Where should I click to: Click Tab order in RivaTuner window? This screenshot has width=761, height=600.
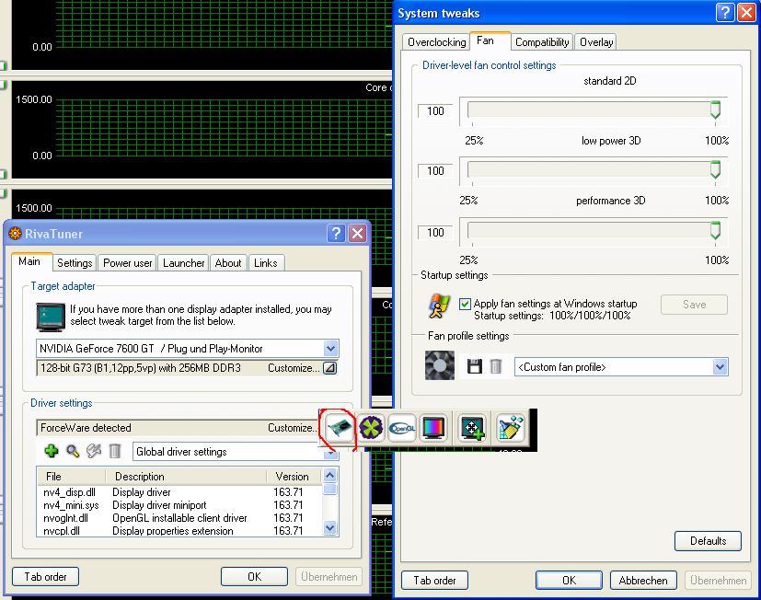(x=46, y=577)
